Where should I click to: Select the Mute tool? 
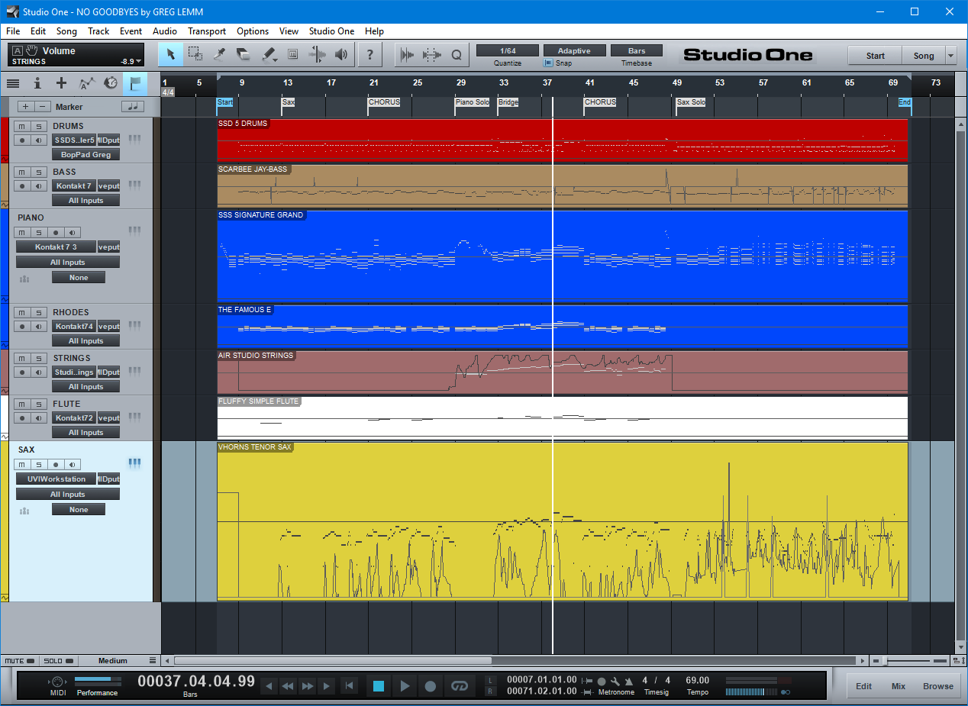pyautogui.click(x=292, y=54)
